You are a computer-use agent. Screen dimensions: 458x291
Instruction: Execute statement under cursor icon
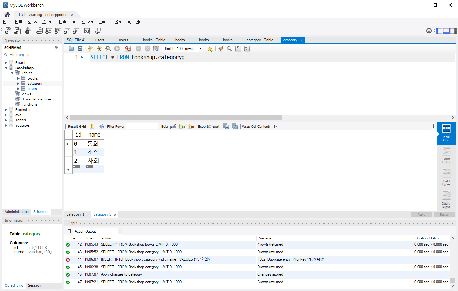click(100, 49)
